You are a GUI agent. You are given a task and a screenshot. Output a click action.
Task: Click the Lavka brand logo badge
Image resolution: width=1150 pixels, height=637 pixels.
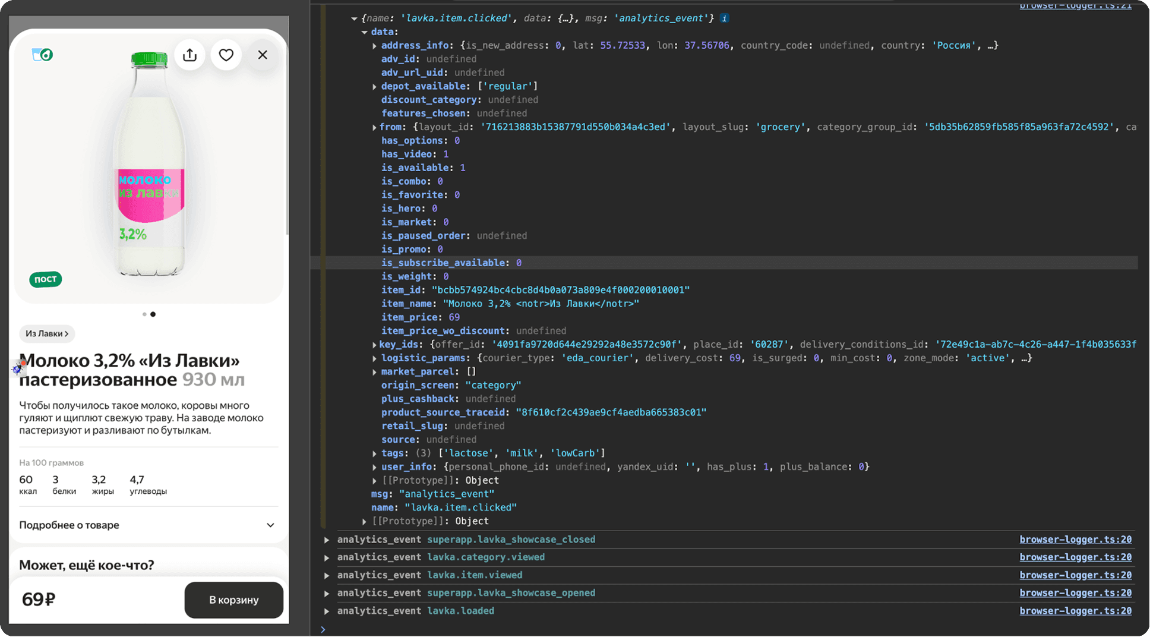(42, 55)
